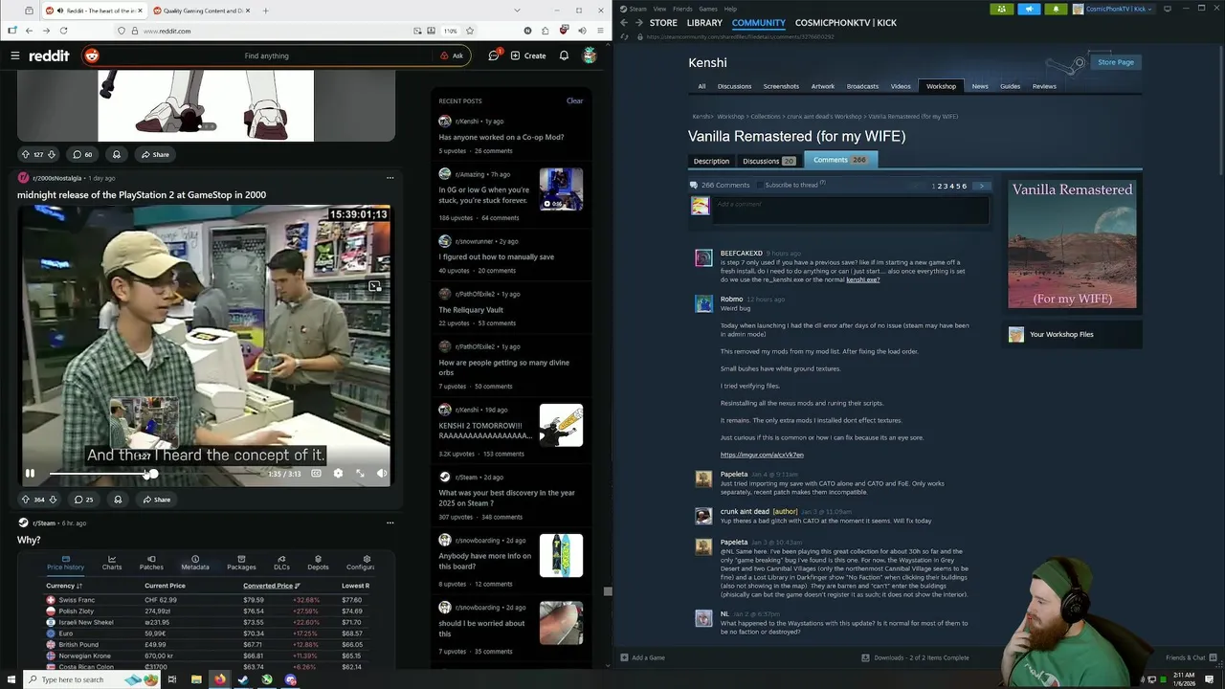Share the PlayStation 2 GameStop post
The image size is (1225, 689).
tap(156, 500)
